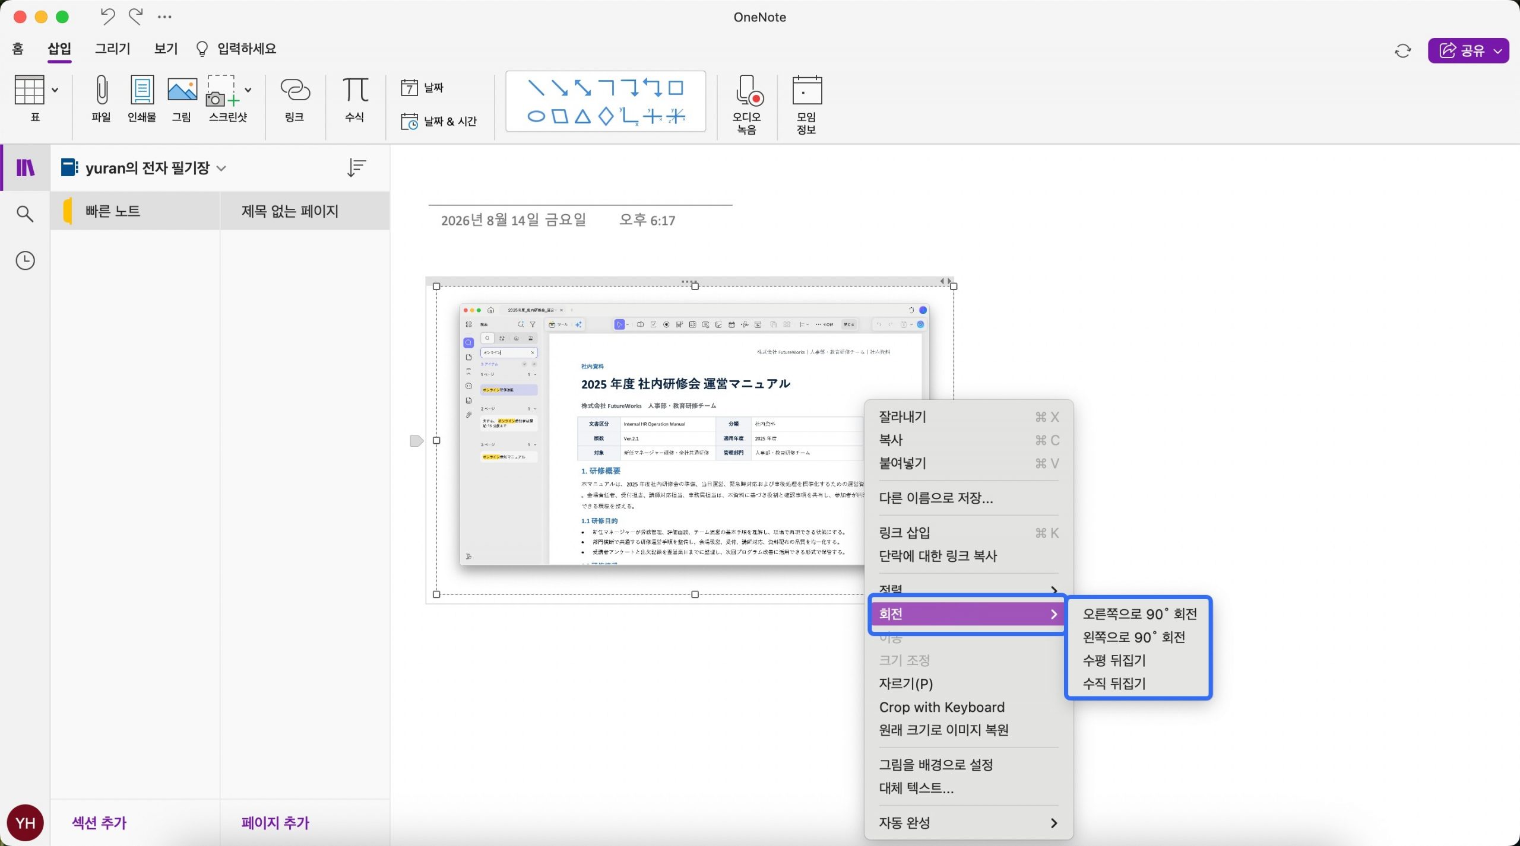Select the ellipse shape
This screenshot has height=846, width=1520.
click(536, 116)
